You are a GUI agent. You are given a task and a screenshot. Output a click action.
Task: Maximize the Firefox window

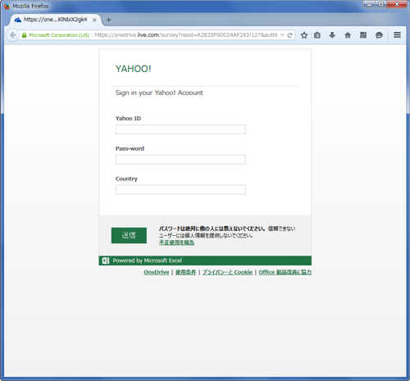tap(380, 4)
